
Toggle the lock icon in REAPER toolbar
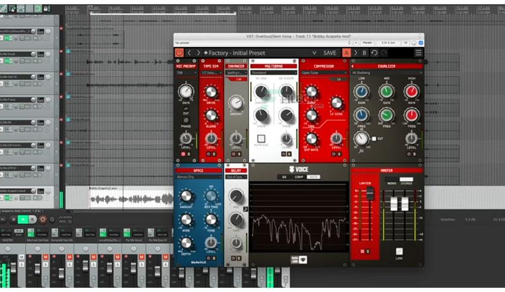(46, 8)
